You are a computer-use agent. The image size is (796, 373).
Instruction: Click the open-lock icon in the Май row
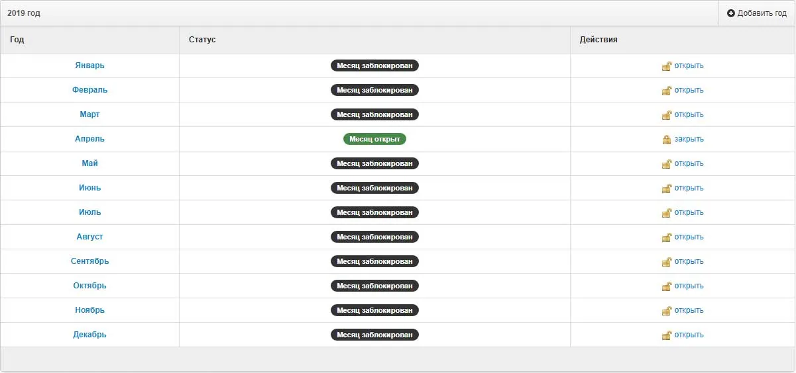(x=667, y=163)
